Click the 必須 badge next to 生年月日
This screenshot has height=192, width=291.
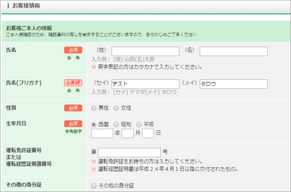(x=73, y=124)
